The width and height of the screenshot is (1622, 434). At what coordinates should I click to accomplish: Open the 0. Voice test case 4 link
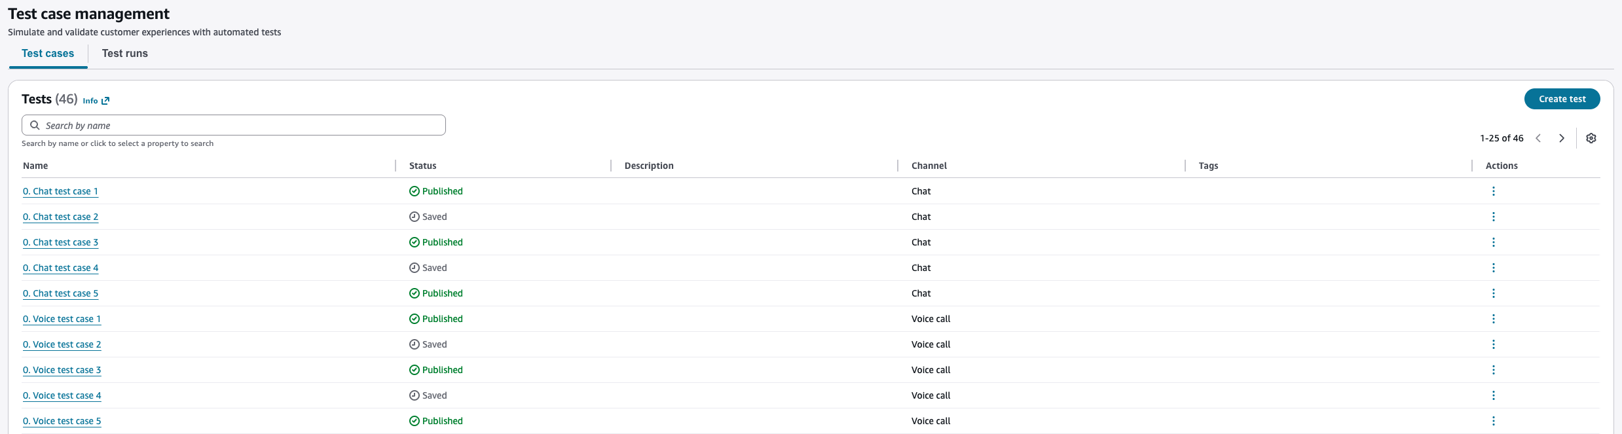pos(62,395)
